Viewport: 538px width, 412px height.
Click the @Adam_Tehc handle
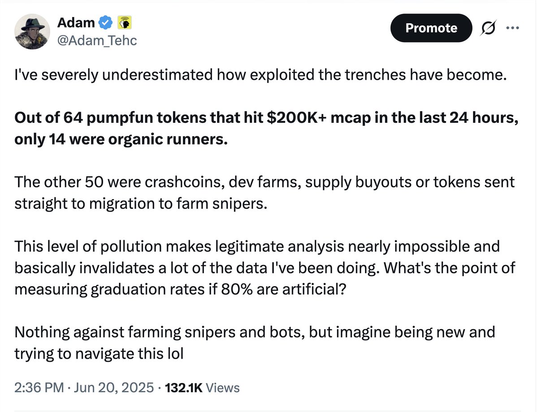(x=97, y=41)
